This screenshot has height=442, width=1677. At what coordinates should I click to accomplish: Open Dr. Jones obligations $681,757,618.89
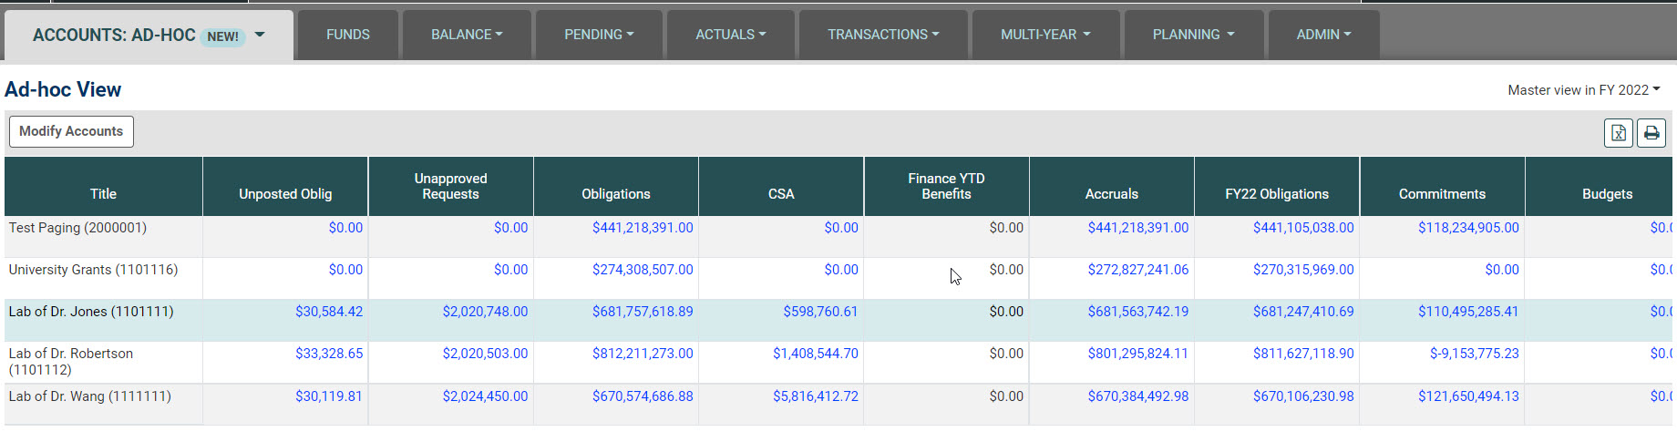coord(643,312)
